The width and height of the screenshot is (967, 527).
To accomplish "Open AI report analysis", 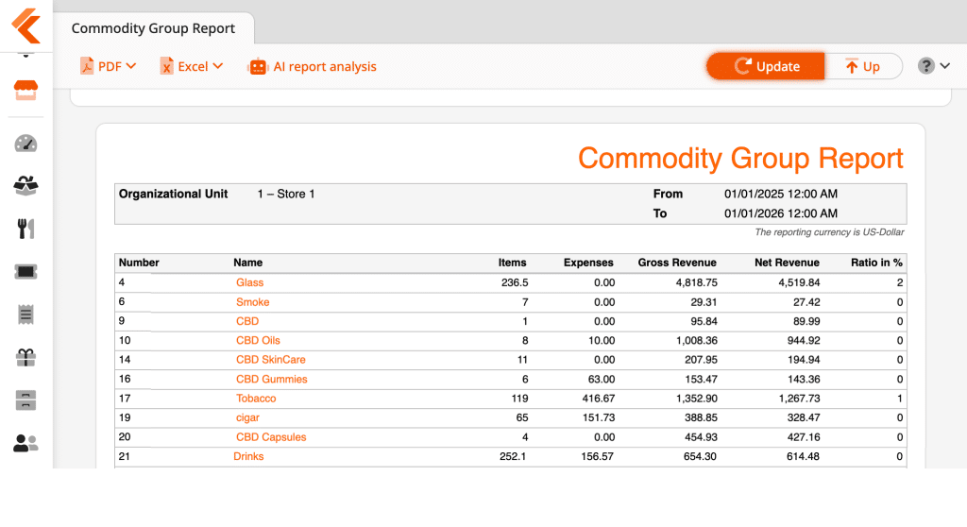I will (x=312, y=67).
